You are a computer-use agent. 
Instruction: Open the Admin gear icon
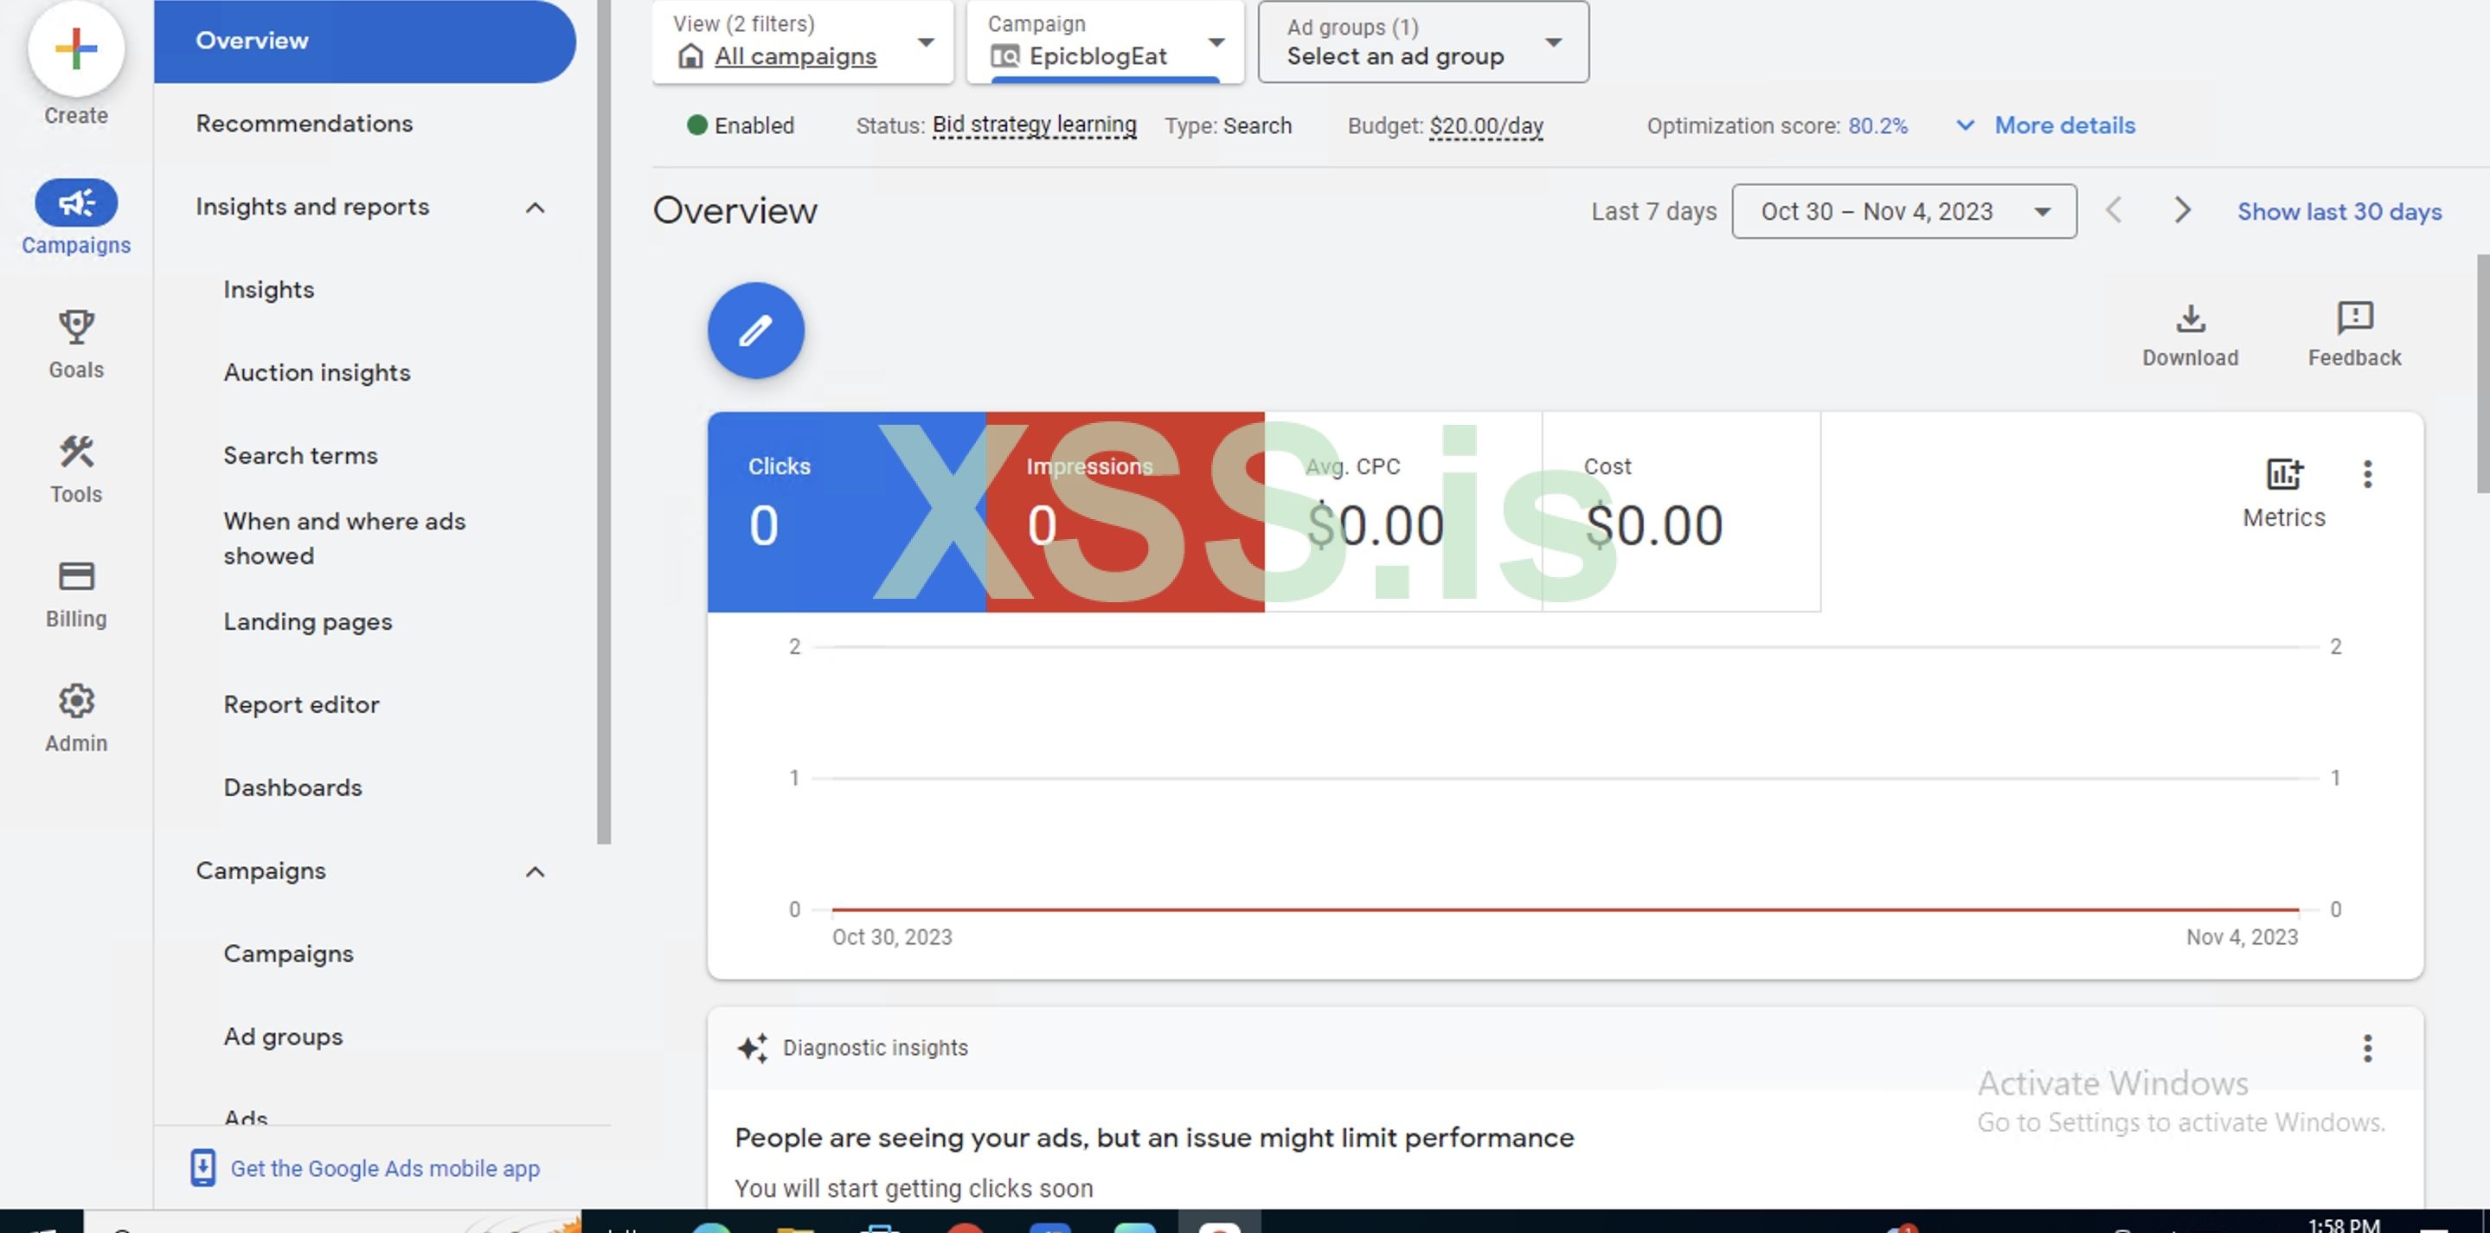point(75,717)
